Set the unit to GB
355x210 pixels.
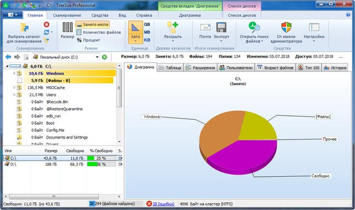[x=147, y=24]
